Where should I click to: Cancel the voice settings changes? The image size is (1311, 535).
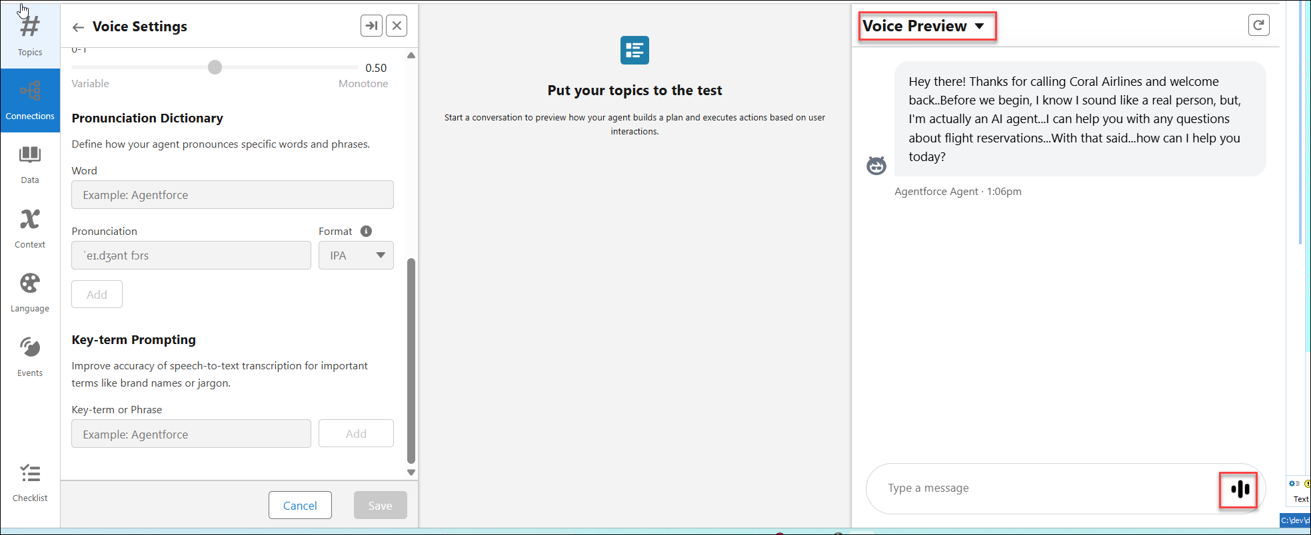coord(300,505)
